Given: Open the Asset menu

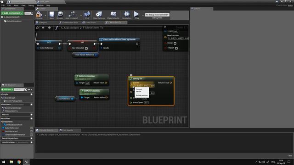Looking at the screenshot, I should pos(16,5).
